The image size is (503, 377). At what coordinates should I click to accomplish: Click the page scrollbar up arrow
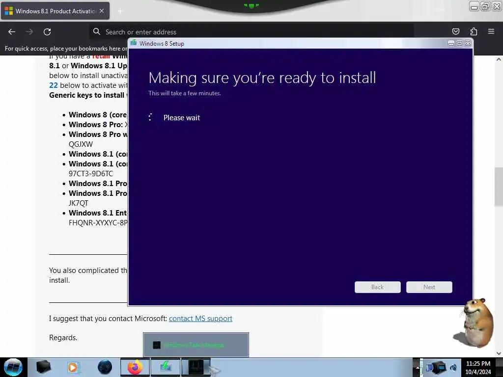coord(499,59)
